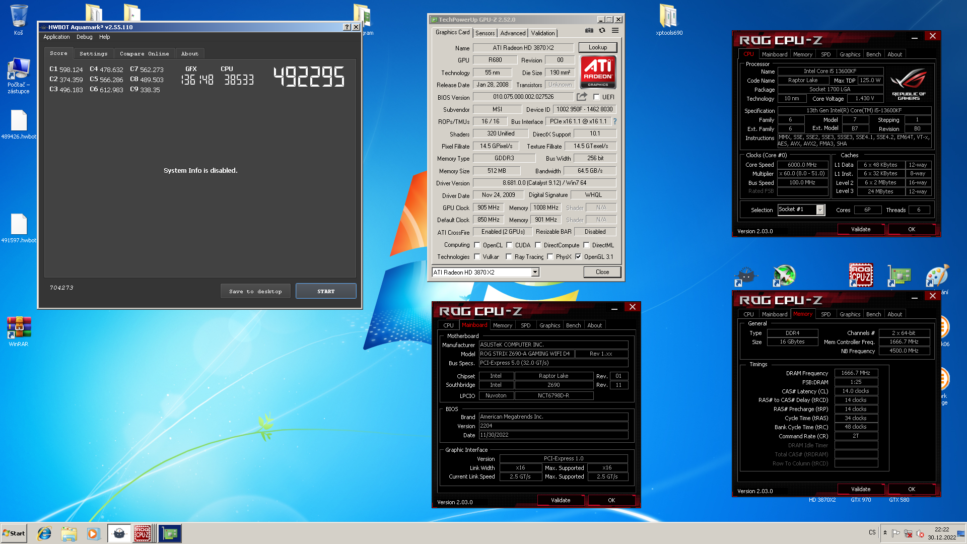Switch to the Advanced tab in GPU-Z

coord(513,33)
